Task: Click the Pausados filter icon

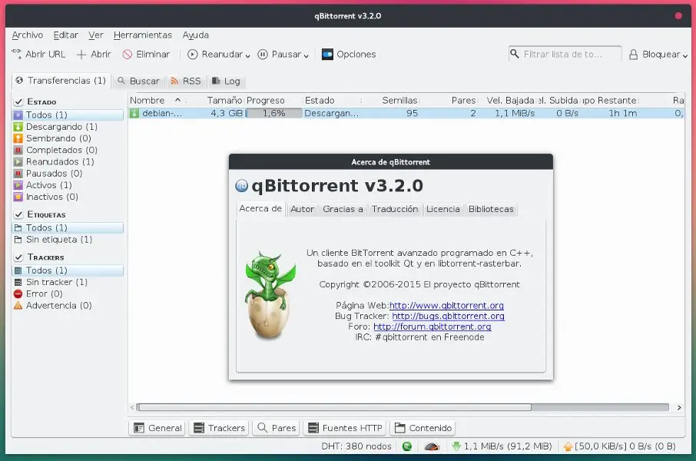Action: (x=18, y=173)
